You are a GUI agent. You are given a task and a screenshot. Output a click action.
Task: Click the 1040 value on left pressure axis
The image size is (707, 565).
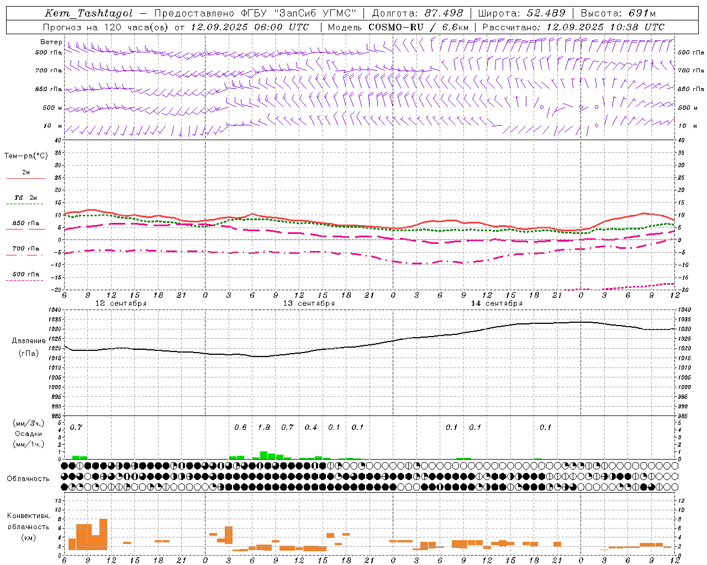[55, 310]
